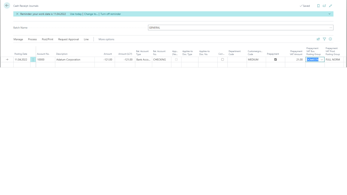The image size is (347, 195).
Task: Expand the Batch Name lookup
Action: coord(330,27)
